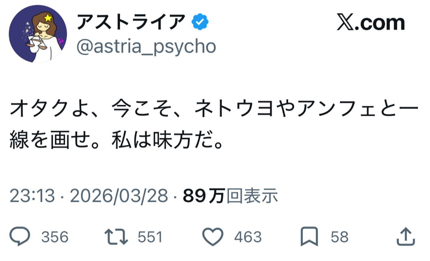Click the 551 reposts count

150,237
